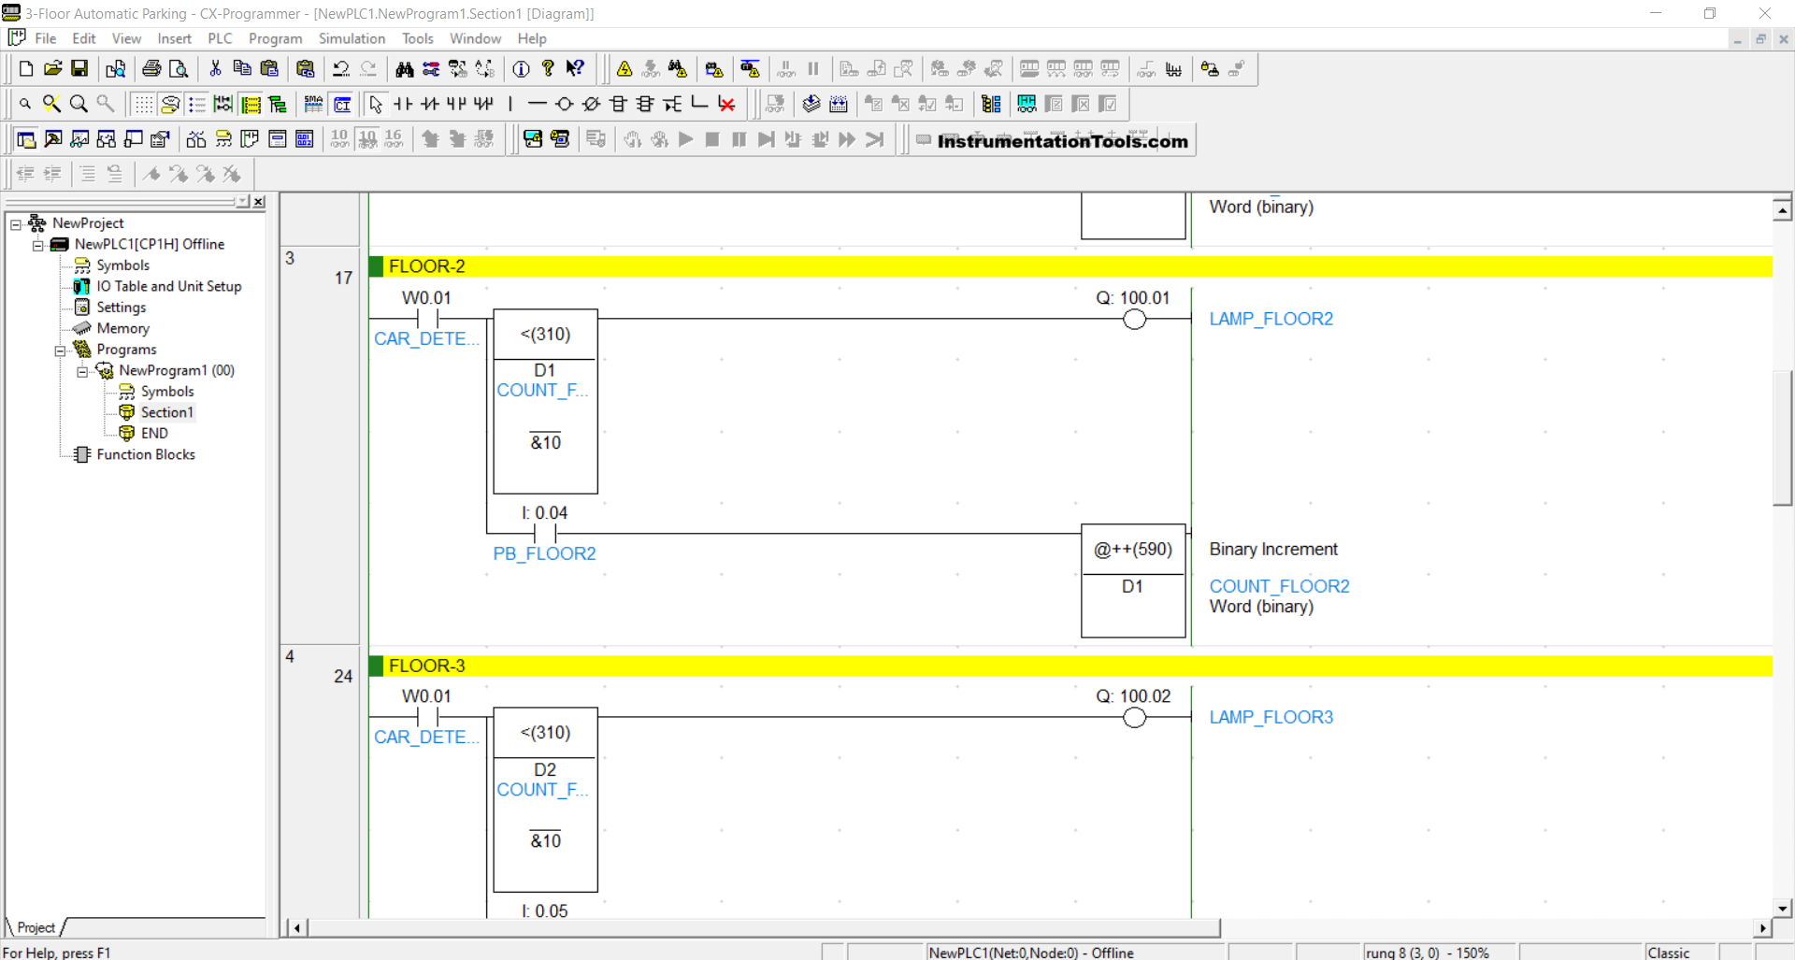Select IO Table and Unit Setup
Image resolution: width=1795 pixels, height=960 pixels.
(168, 286)
